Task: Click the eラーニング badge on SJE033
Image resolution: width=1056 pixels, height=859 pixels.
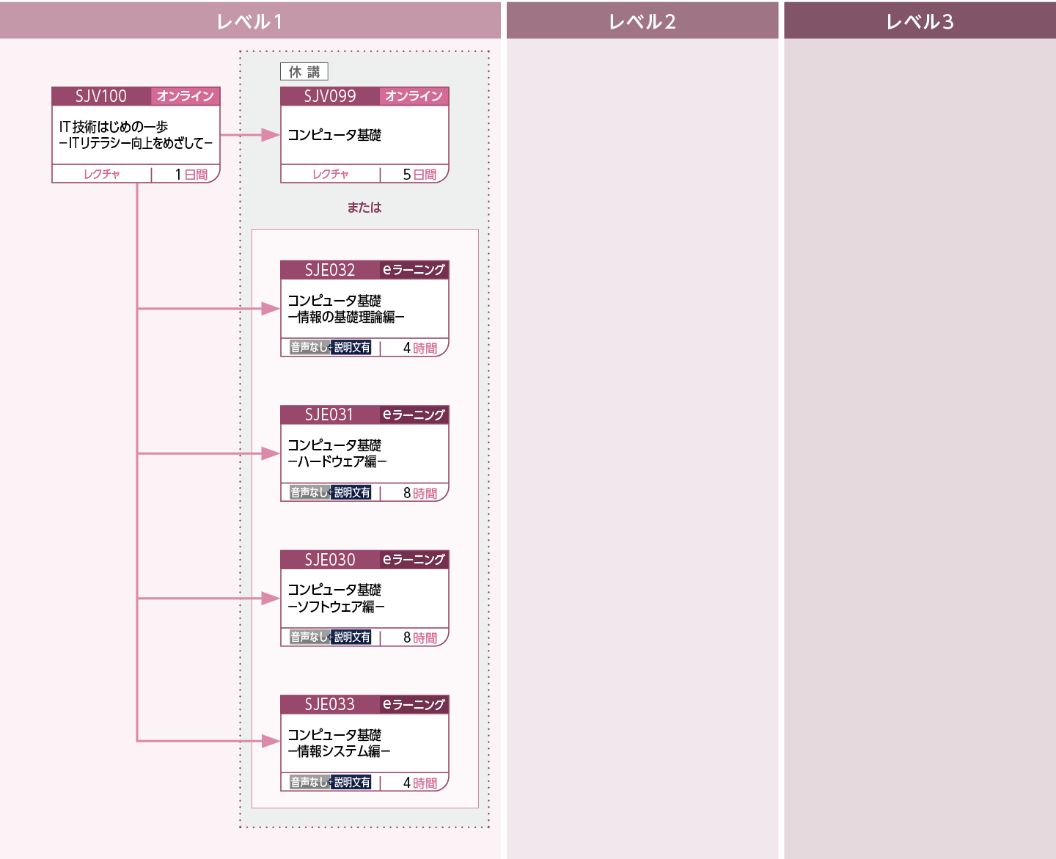Action: [414, 704]
